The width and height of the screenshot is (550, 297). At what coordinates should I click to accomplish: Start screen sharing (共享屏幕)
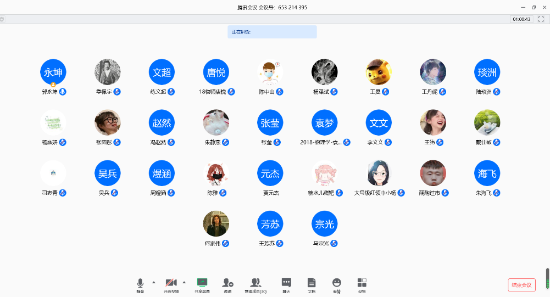202,284
